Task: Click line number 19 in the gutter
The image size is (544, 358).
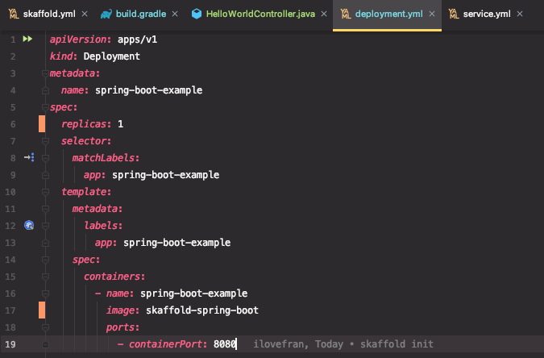Action: (x=10, y=344)
